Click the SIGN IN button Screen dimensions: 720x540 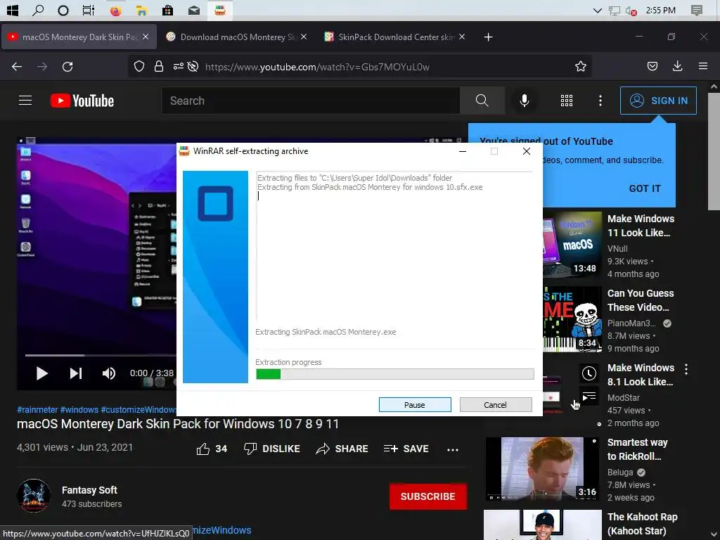pyautogui.click(x=658, y=101)
